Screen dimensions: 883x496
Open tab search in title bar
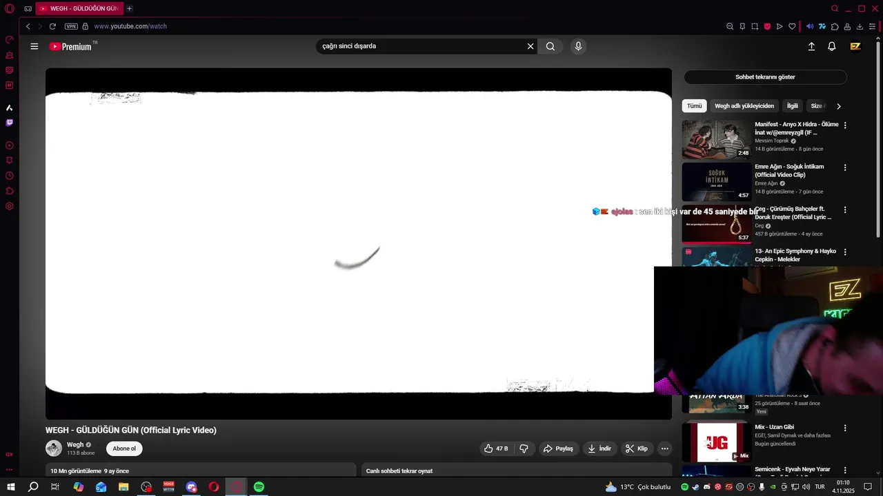835,8
